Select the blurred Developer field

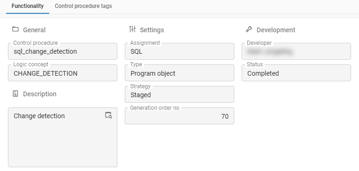tap(296, 51)
